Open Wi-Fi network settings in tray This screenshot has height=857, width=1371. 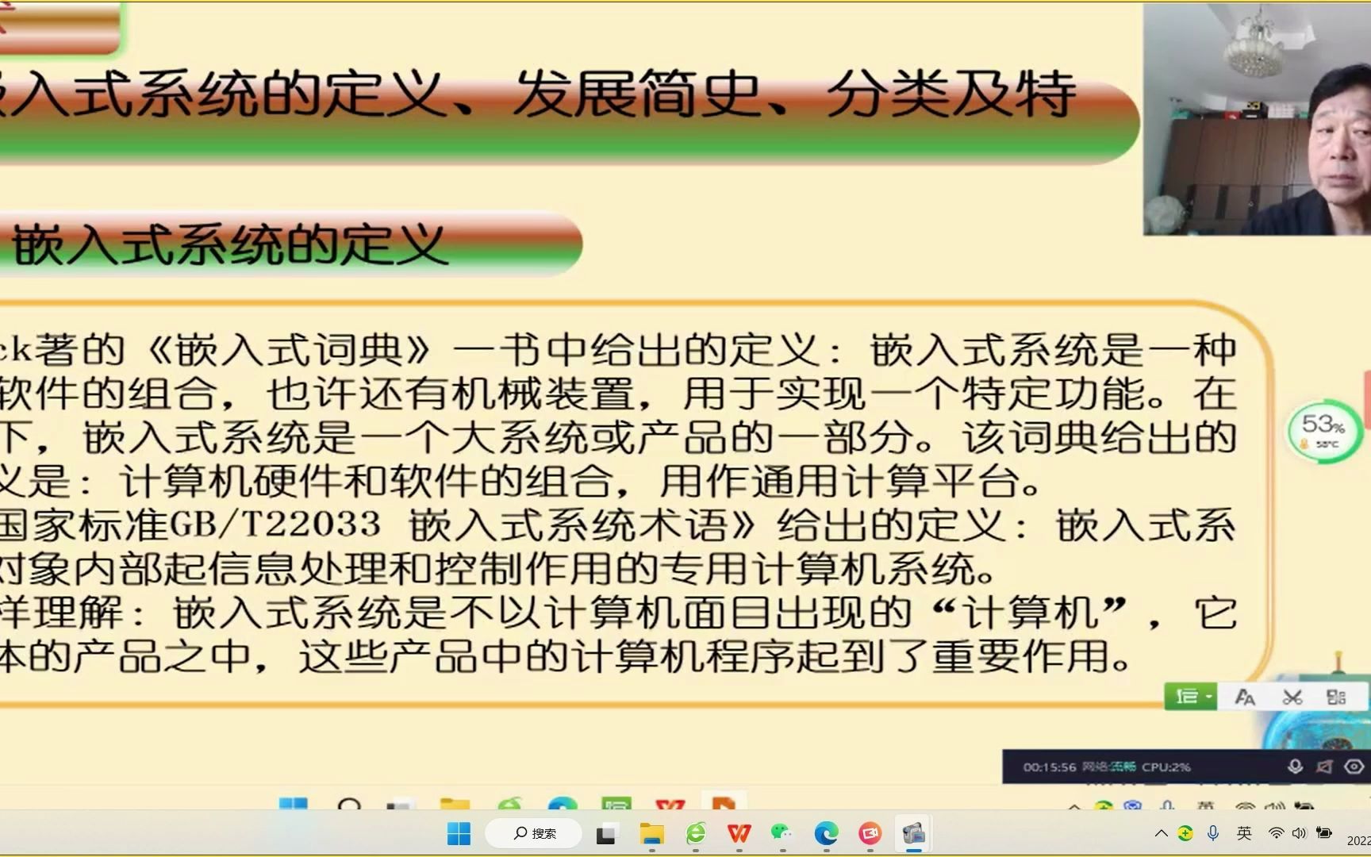1276,833
